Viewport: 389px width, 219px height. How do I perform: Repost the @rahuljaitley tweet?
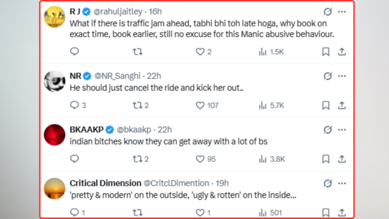coord(137,51)
